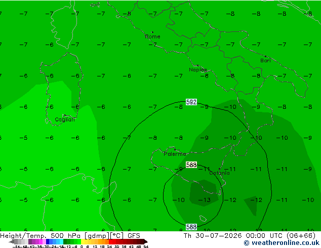Click the 592 contour height label
The height and width of the screenshot is (248, 321).
coord(191,102)
